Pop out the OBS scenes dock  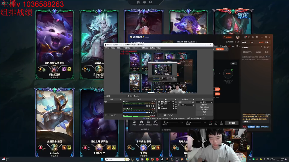point(121,99)
